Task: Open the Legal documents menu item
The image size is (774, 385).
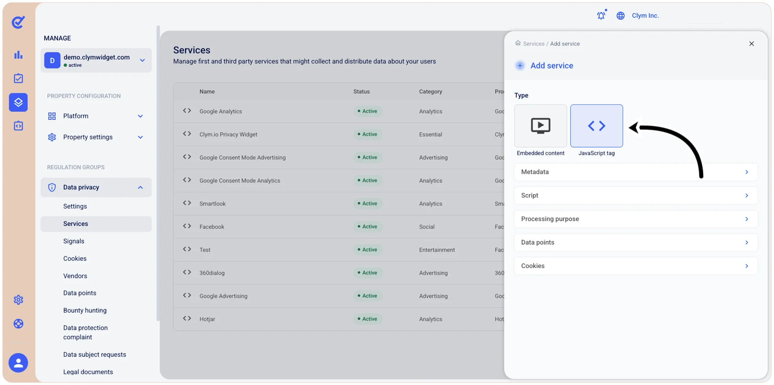Action: 88,372
